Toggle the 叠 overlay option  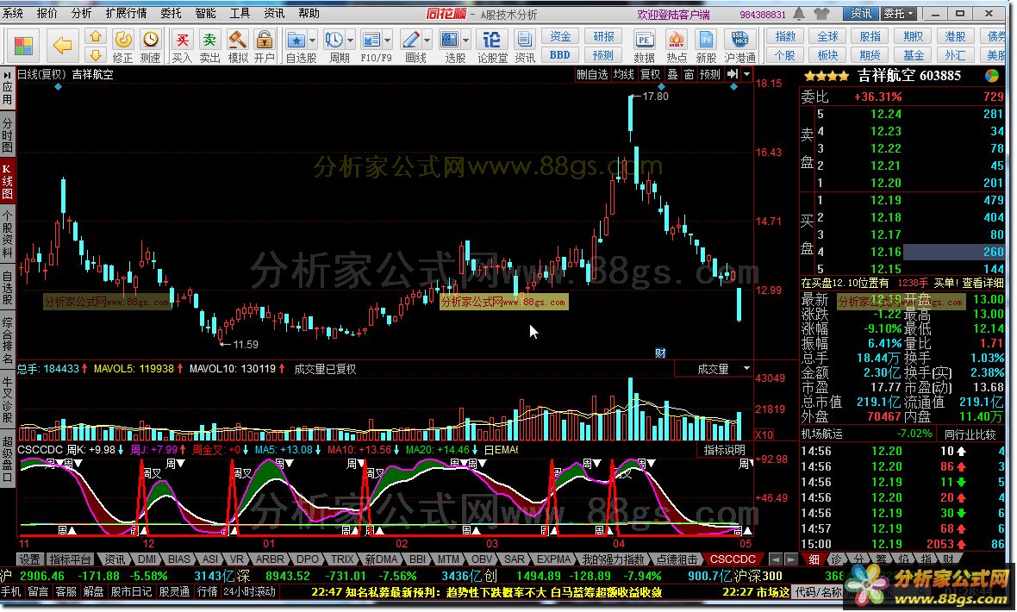click(x=672, y=75)
